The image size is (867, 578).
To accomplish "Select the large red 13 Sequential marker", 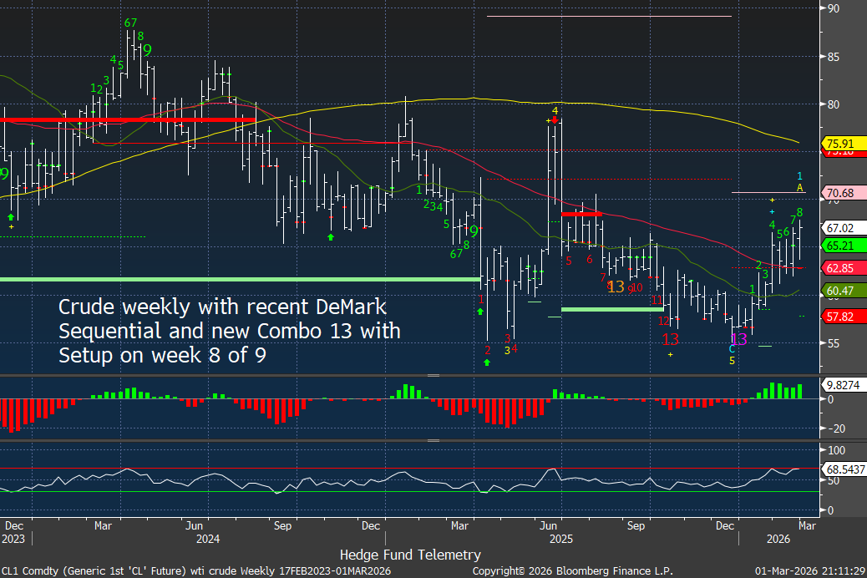I will [670, 339].
